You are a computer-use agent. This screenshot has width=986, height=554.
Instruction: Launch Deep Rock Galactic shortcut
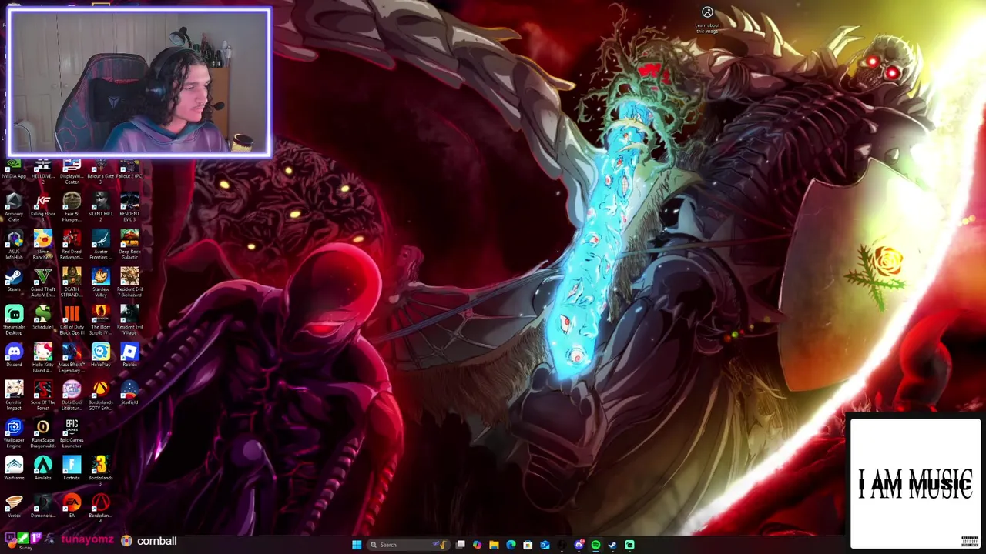click(x=129, y=245)
